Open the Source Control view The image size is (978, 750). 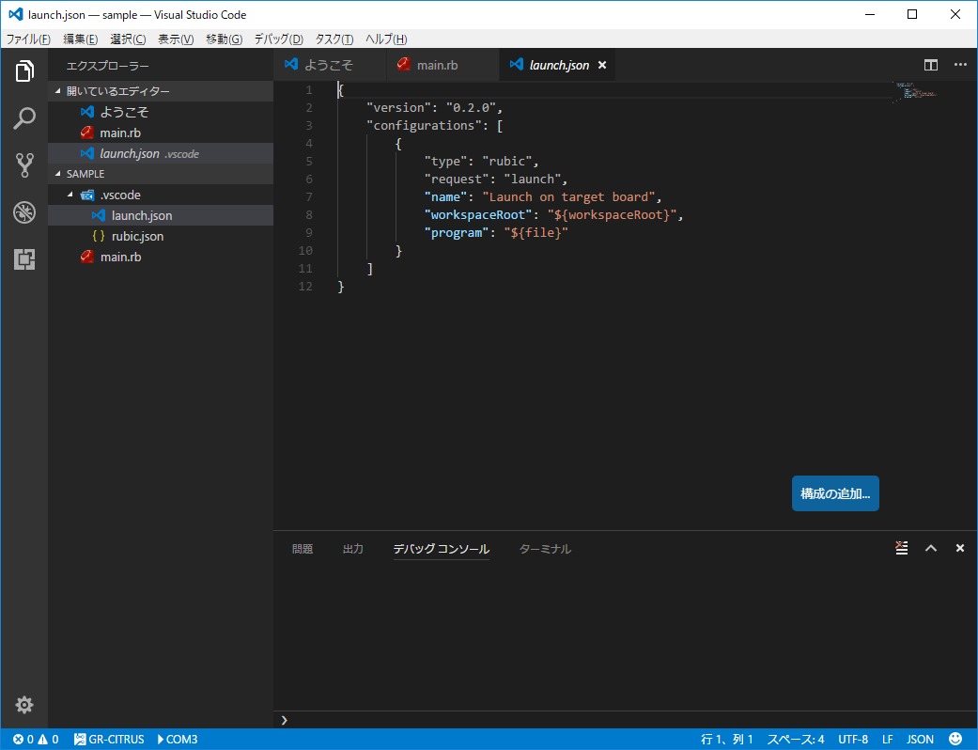(24, 165)
